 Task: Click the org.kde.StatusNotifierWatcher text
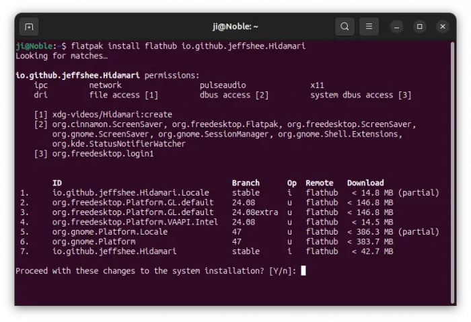[x=118, y=144]
